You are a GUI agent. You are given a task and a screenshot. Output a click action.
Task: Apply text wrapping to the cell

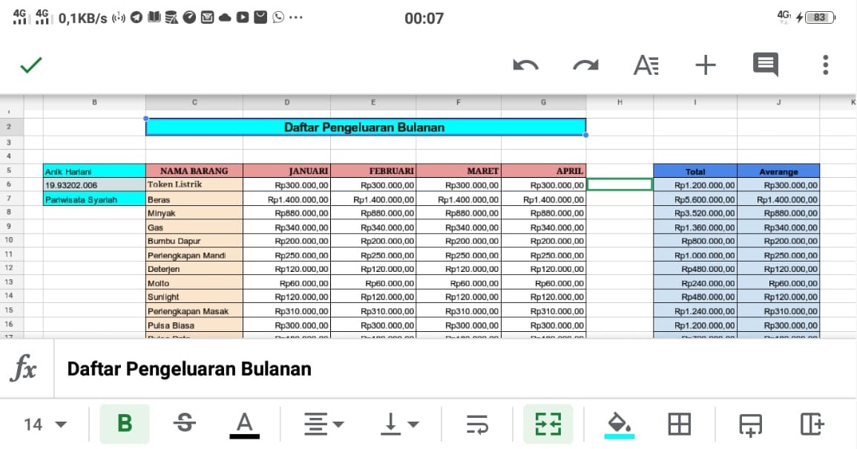click(479, 424)
